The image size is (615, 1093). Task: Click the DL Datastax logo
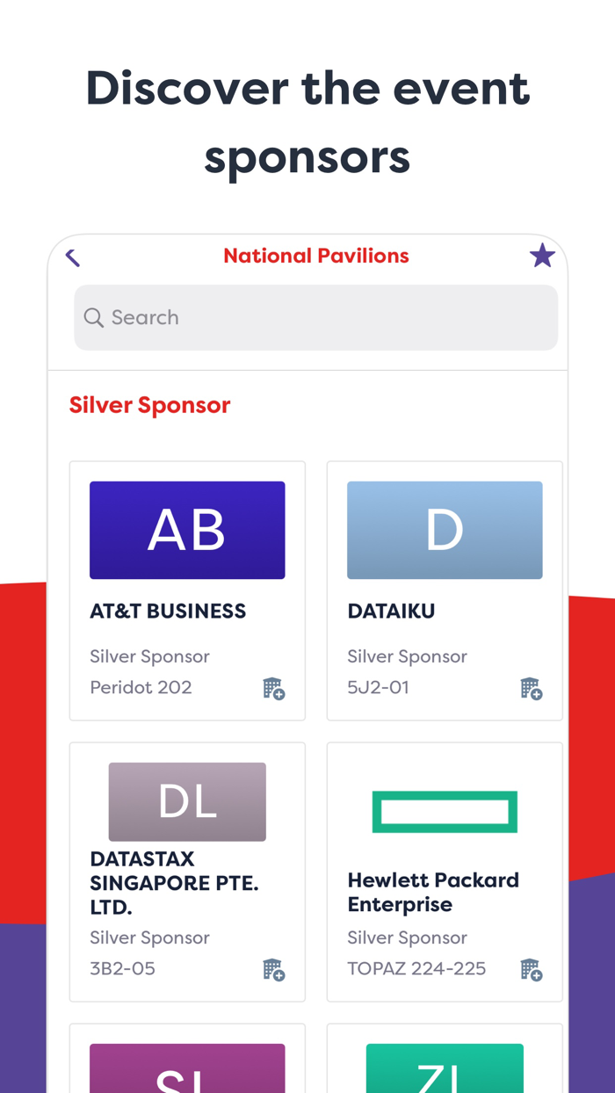[187, 800]
